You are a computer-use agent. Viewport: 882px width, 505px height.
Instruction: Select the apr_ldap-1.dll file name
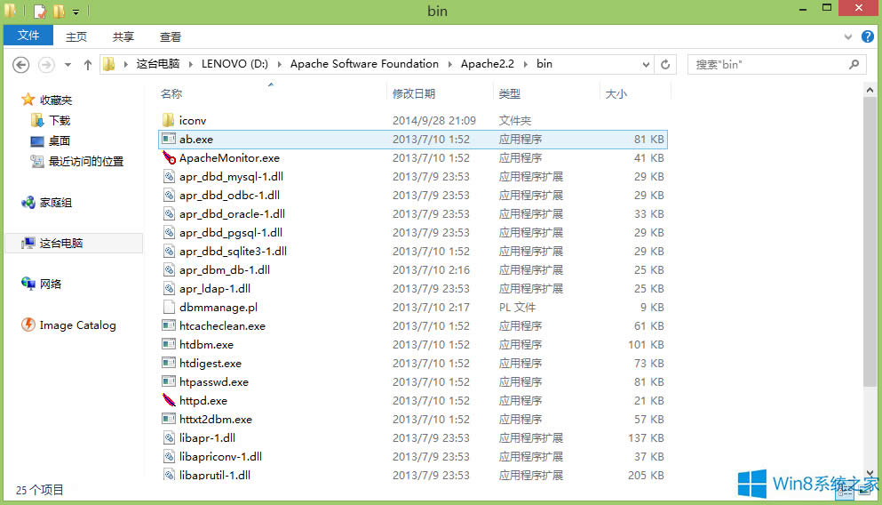tap(215, 288)
